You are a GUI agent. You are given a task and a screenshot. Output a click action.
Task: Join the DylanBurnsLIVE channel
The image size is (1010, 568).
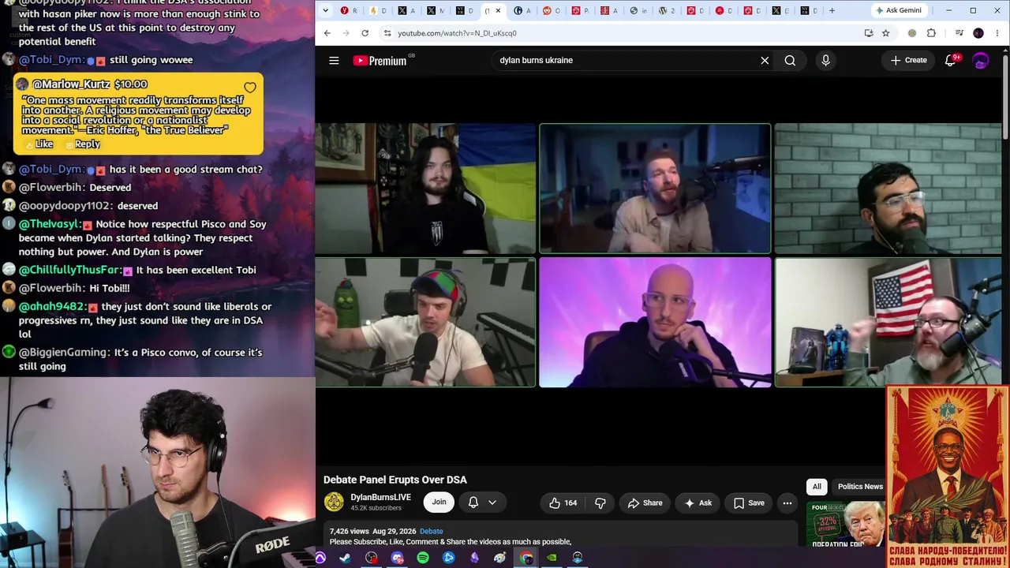tap(439, 503)
